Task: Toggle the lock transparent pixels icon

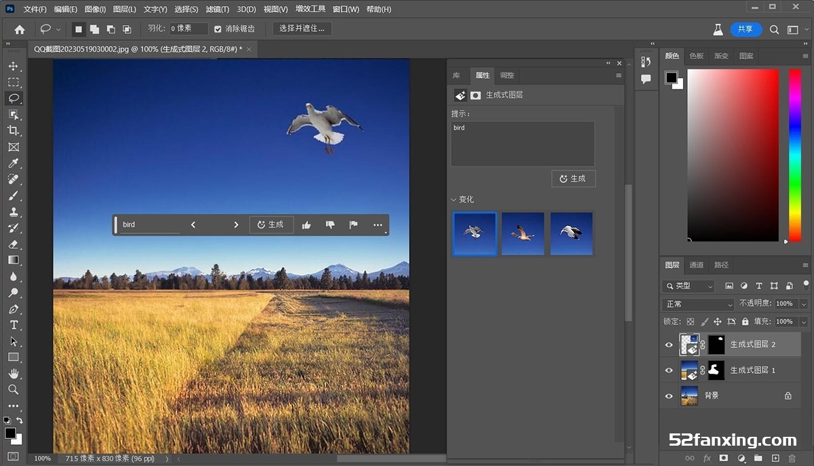Action: pos(691,322)
